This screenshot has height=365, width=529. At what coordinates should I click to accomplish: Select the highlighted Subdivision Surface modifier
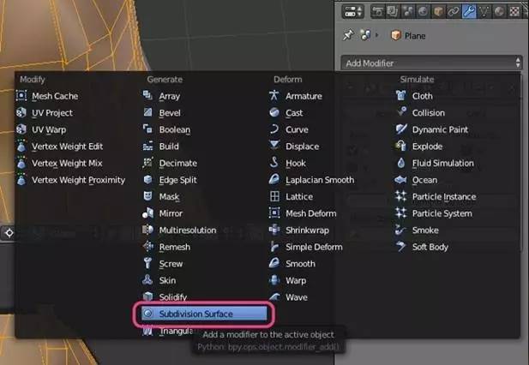click(x=204, y=314)
